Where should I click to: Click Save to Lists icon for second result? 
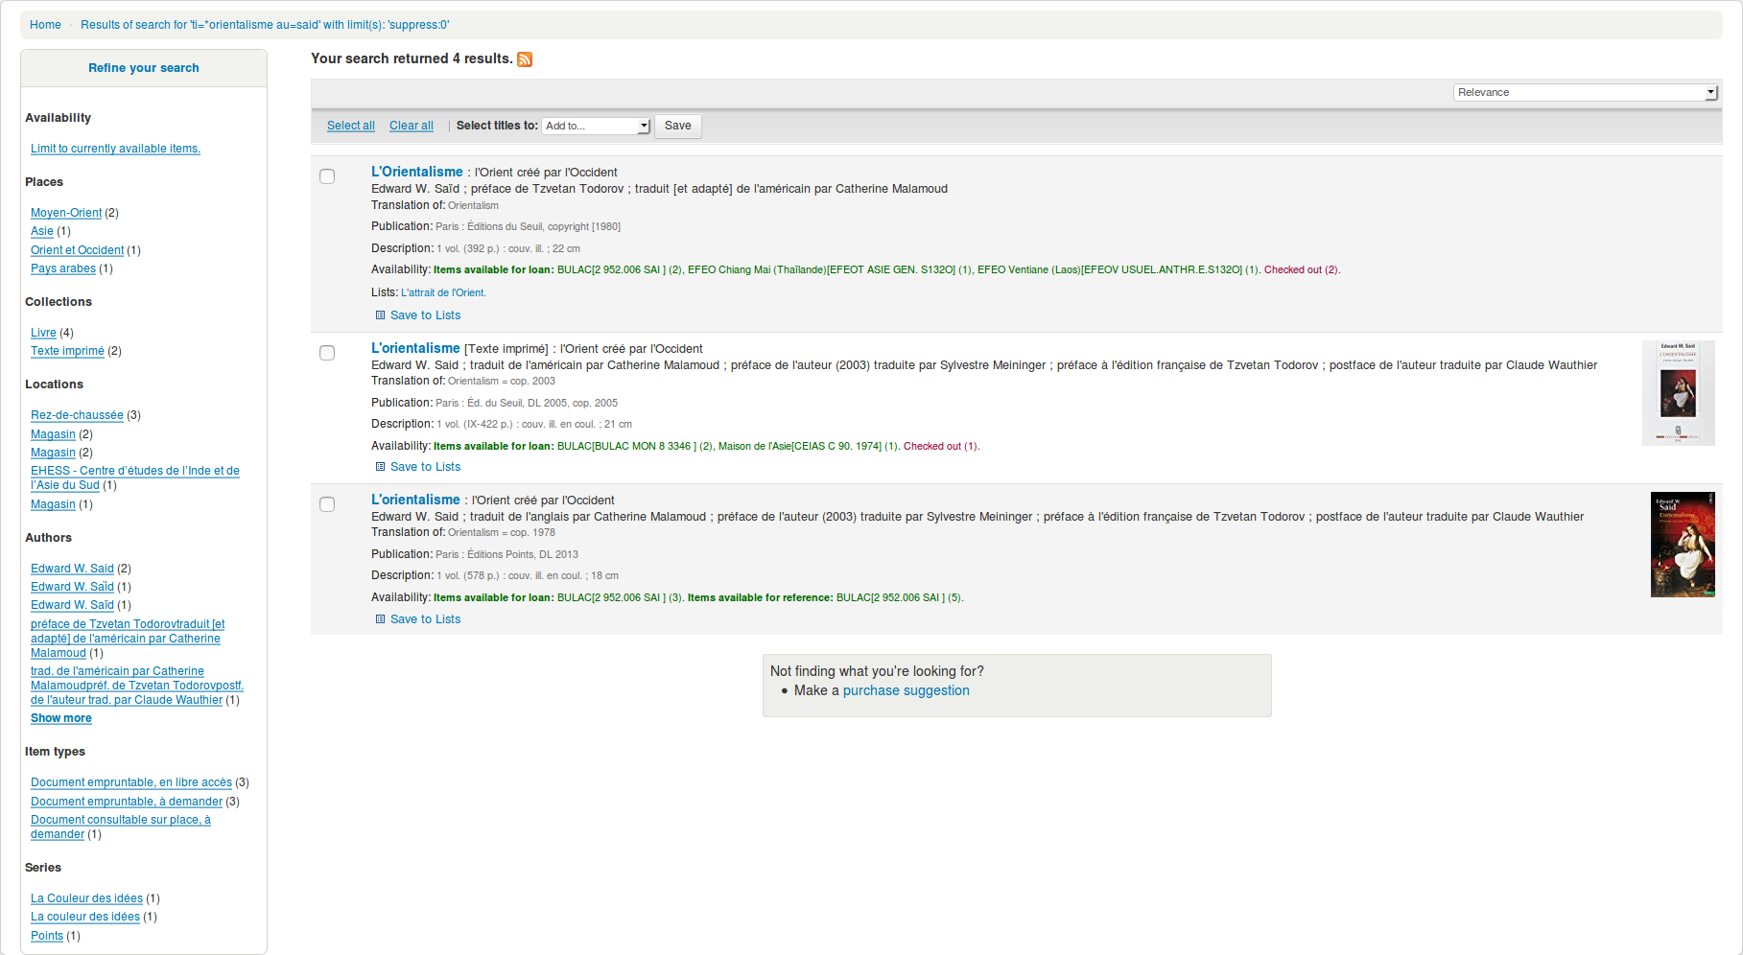coord(380,467)
